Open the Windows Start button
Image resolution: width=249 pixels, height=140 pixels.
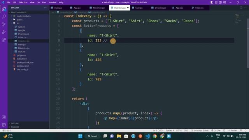[81, 136]
